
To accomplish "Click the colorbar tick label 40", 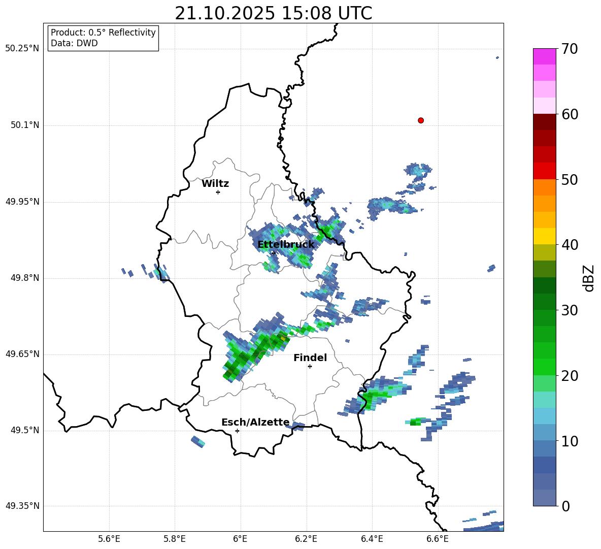I will 570,245.
